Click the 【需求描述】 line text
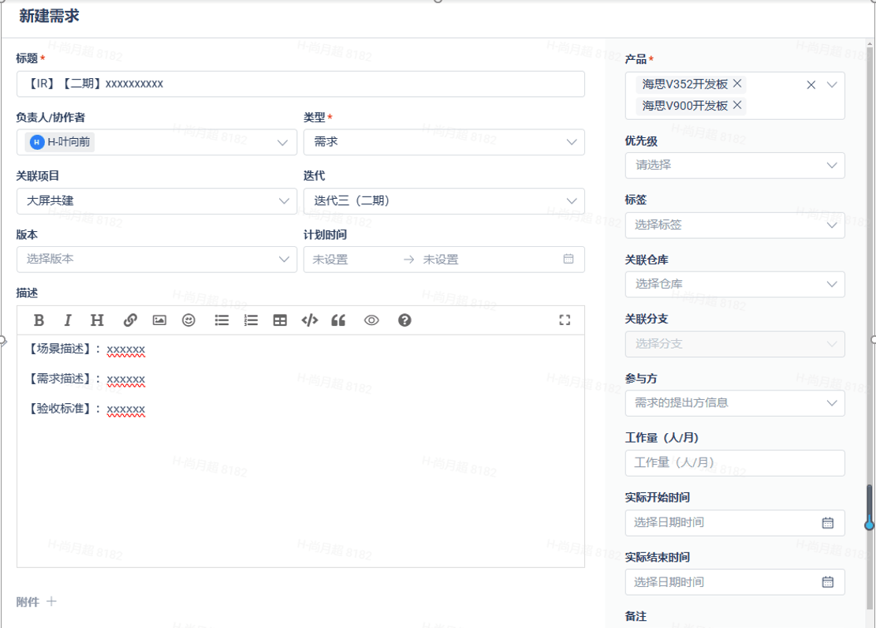 (x=87, y=379)
